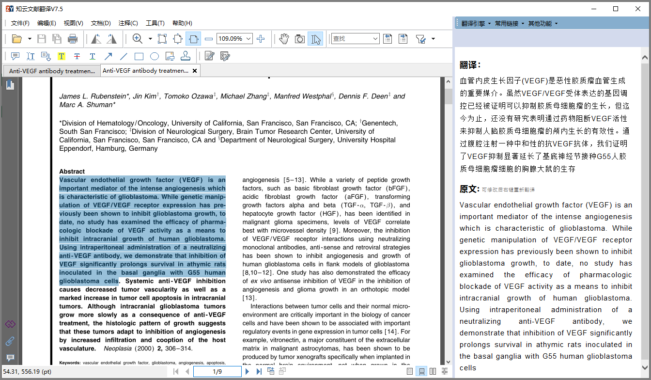Open the zoom tool dropdown arrow
The image size is (651, 380).
tap(150, 39)
